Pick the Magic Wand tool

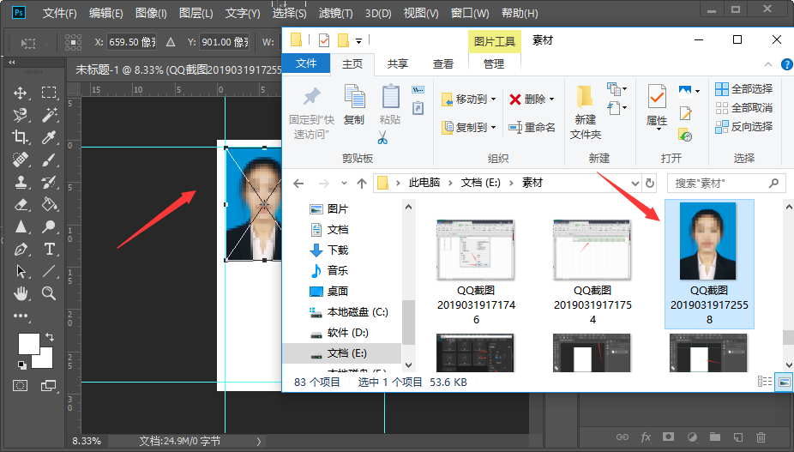point(49,115)
